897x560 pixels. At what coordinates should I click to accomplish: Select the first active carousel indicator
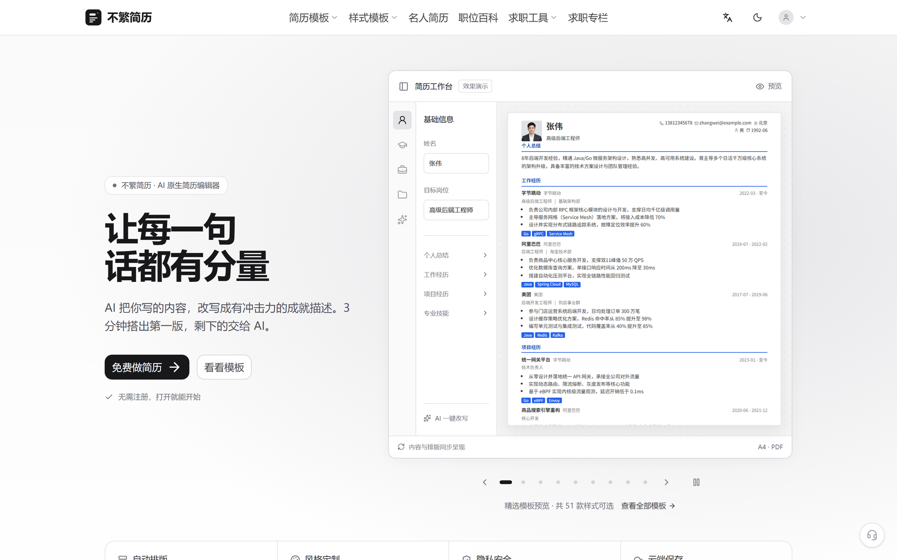tap(505, 482)
